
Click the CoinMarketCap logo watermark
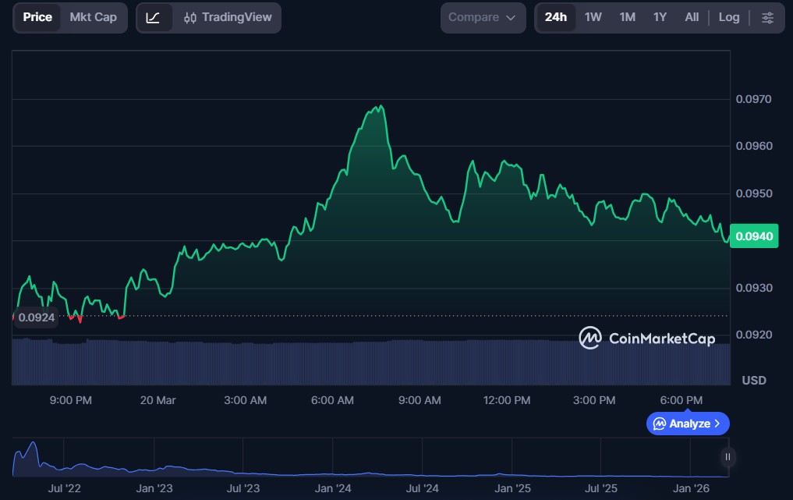click(x=646, y=338)
